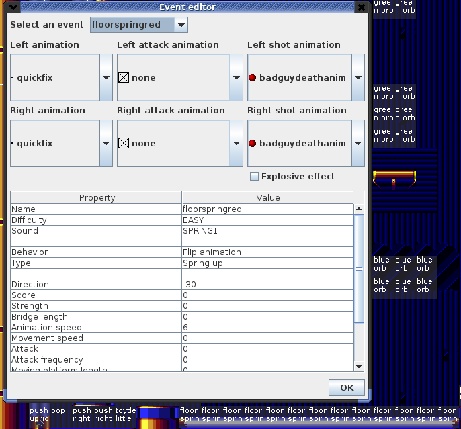461x429 pixels.
Task: Click the Direction property name cell
Action: click(x=96, y=284)
